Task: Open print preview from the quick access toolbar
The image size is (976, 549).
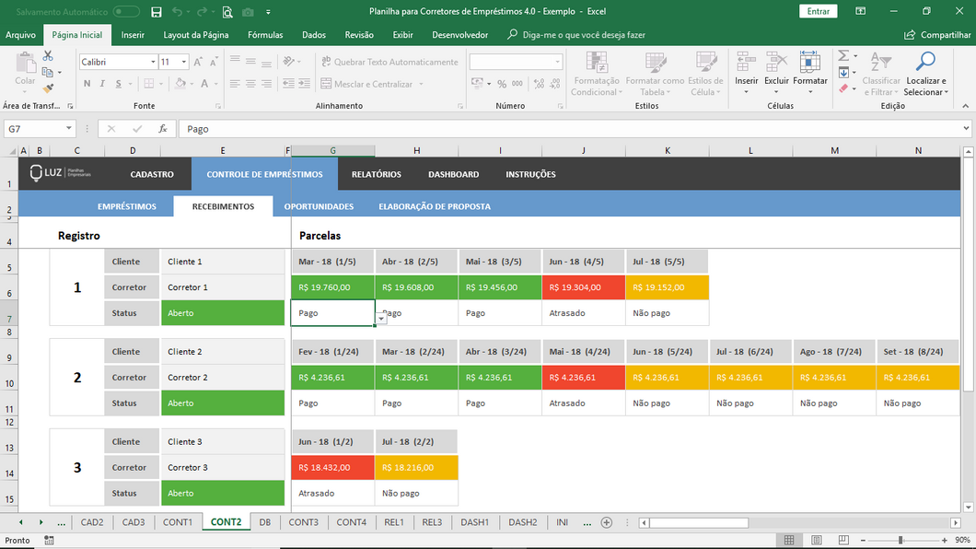Action: (x=227, y=12)
